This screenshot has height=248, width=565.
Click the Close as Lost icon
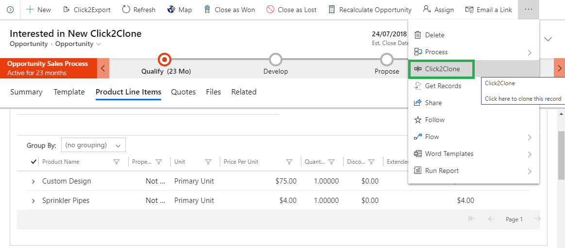click(x=270, y=10)
